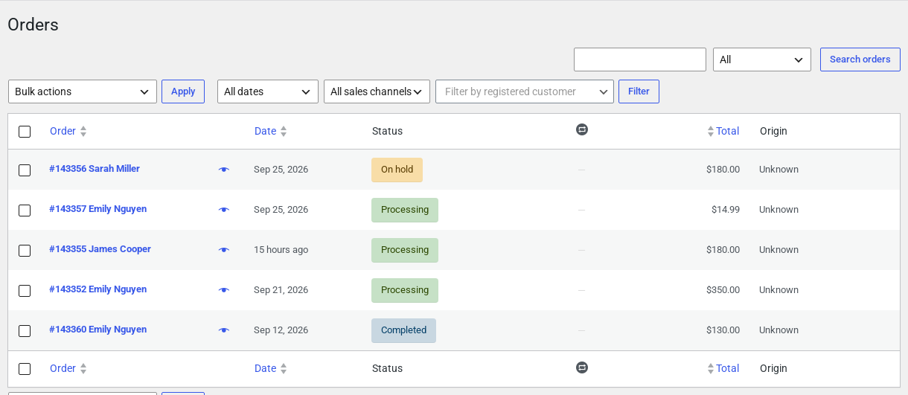Preview order #143355 James Cooper eye icon
Image resolution: width=908 pixels, height=395 pixels.
point(224,250)
